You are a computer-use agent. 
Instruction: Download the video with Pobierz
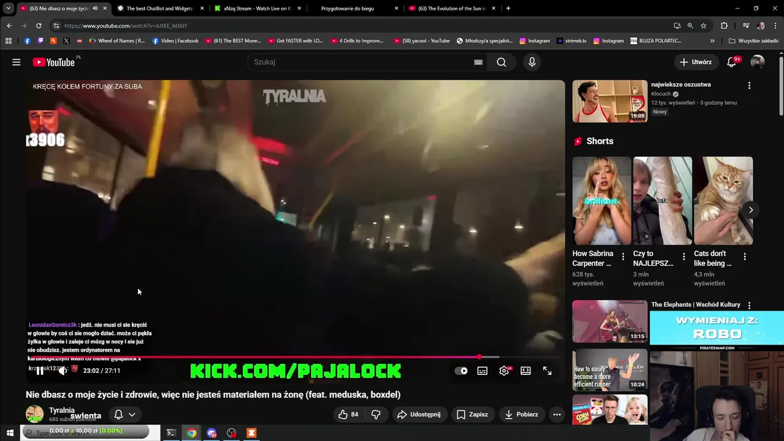(521, 415)
